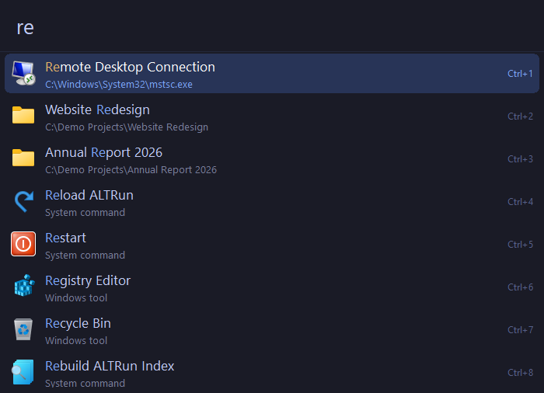Click 'Windows tool' under Registry Editor

pyautogui.click(x=76, y=298)
